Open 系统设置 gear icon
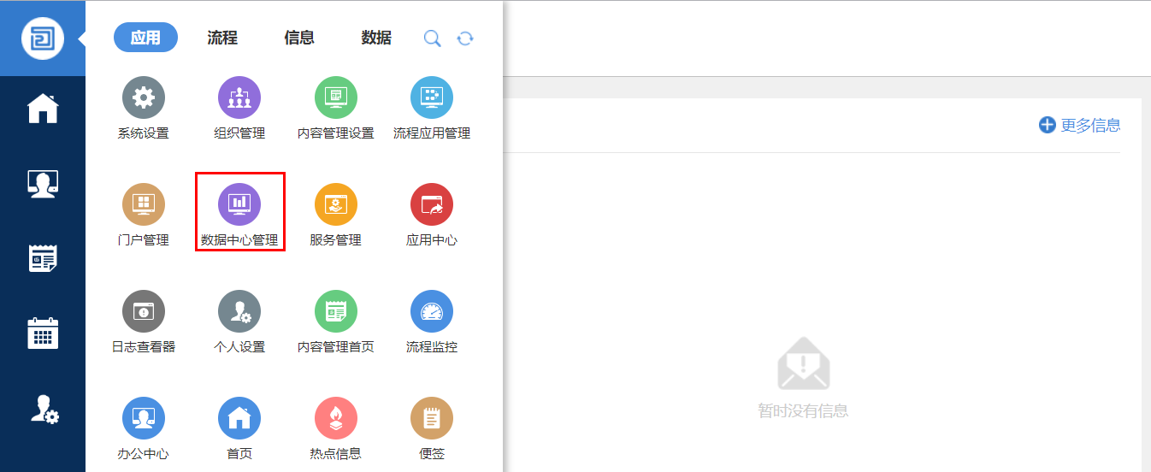Screen dimensions: 1151x472 coord(144,98)
